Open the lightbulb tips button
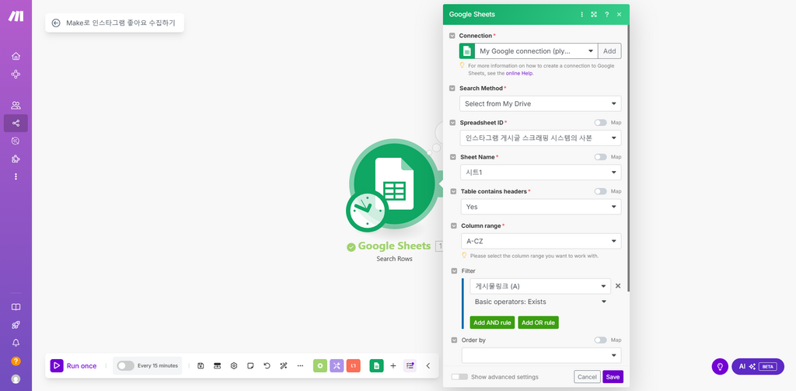This screenshot has width=796, height=391. [720, 366]
